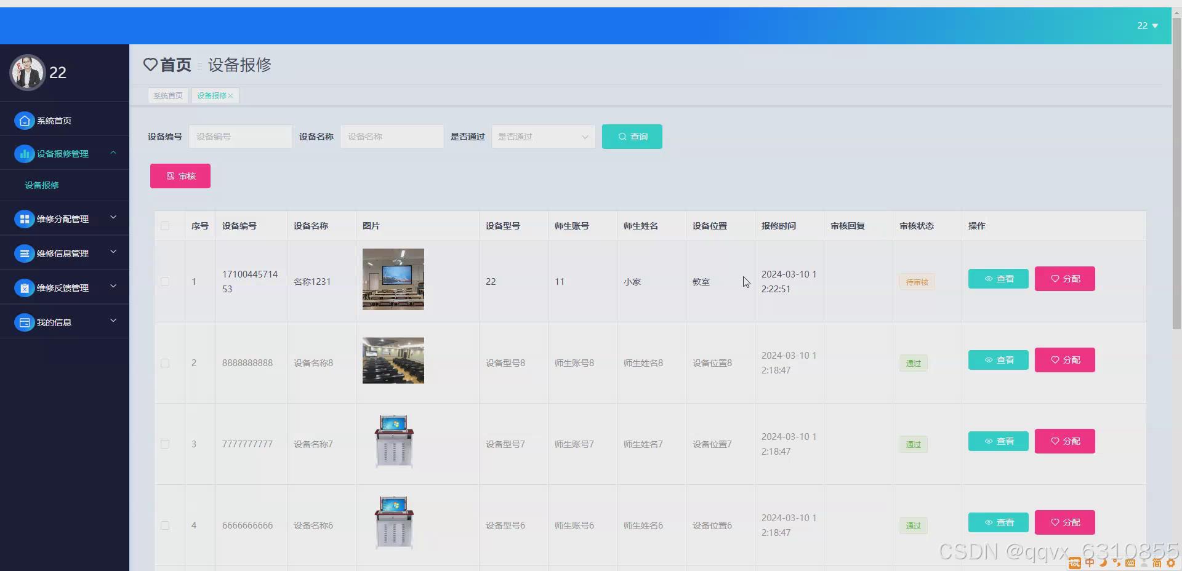This screenshot has height=571, width=1182.
Task: Click the 我的信息 card icon
Action: coord(24,322)
